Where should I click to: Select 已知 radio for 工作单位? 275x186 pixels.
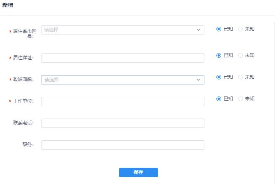219,99
